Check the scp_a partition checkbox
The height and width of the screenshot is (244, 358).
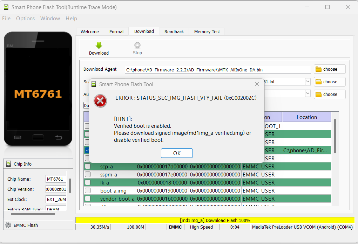click(88, 166)
